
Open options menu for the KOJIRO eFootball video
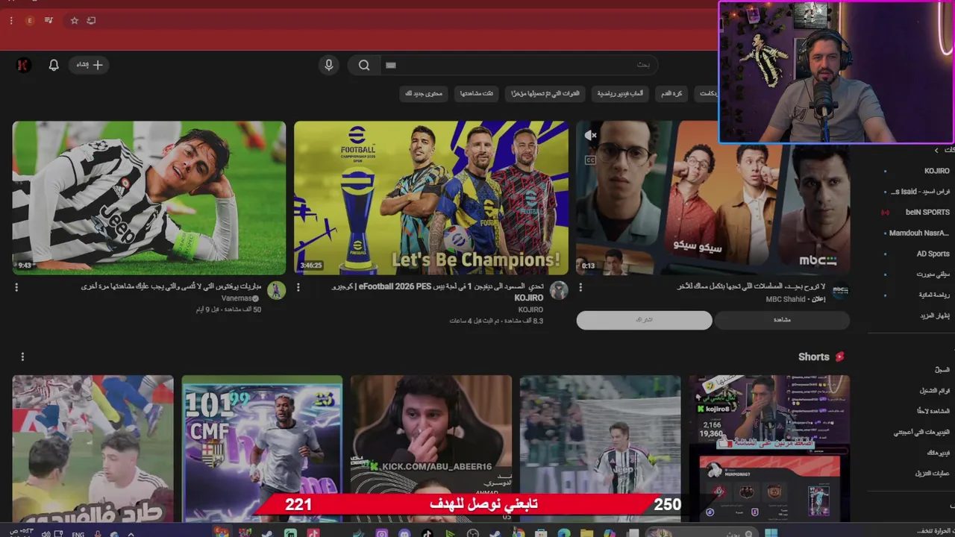click(298, 287)
